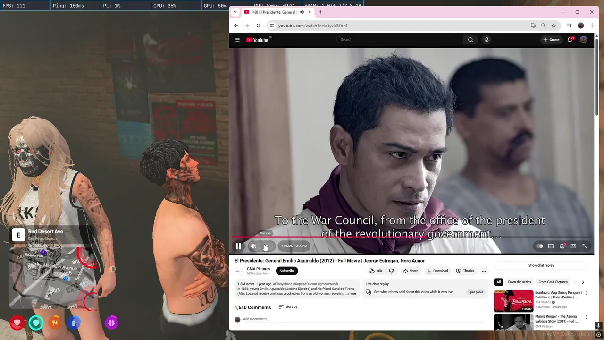Click the Thanks button
The image size is (604, 340).
(465, 271)
